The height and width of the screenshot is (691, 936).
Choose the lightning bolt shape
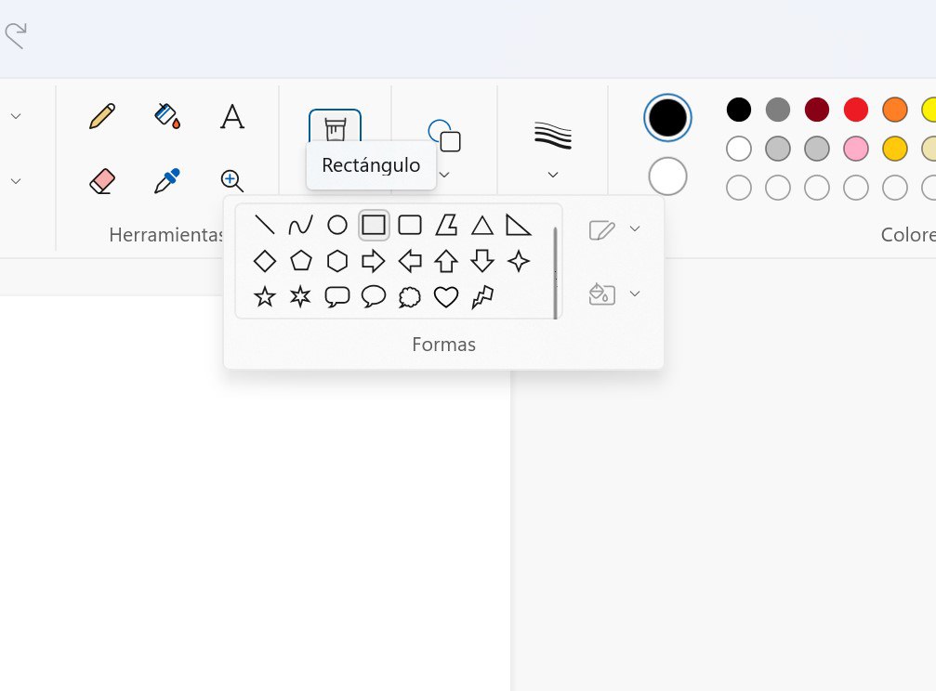pyautogui.click(x=482, y=297)
